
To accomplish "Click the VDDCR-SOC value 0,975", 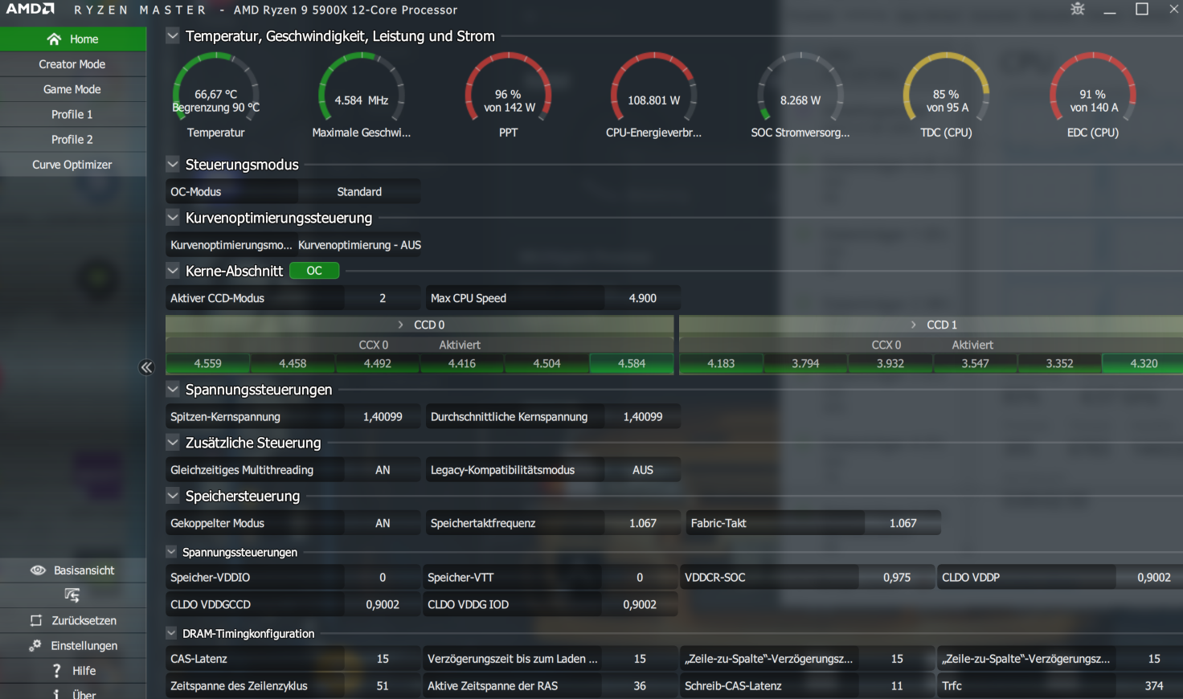I will tap(897, 578).
